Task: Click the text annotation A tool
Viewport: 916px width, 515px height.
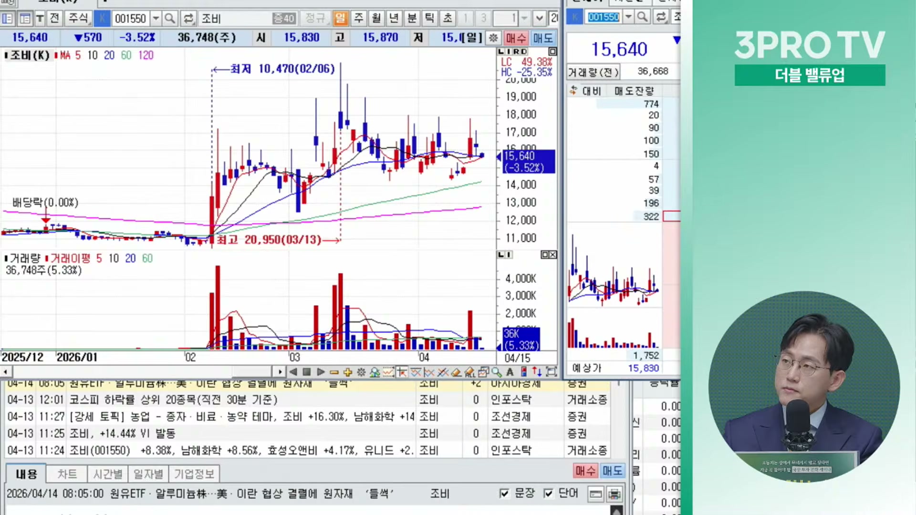Action: (510, 372)
